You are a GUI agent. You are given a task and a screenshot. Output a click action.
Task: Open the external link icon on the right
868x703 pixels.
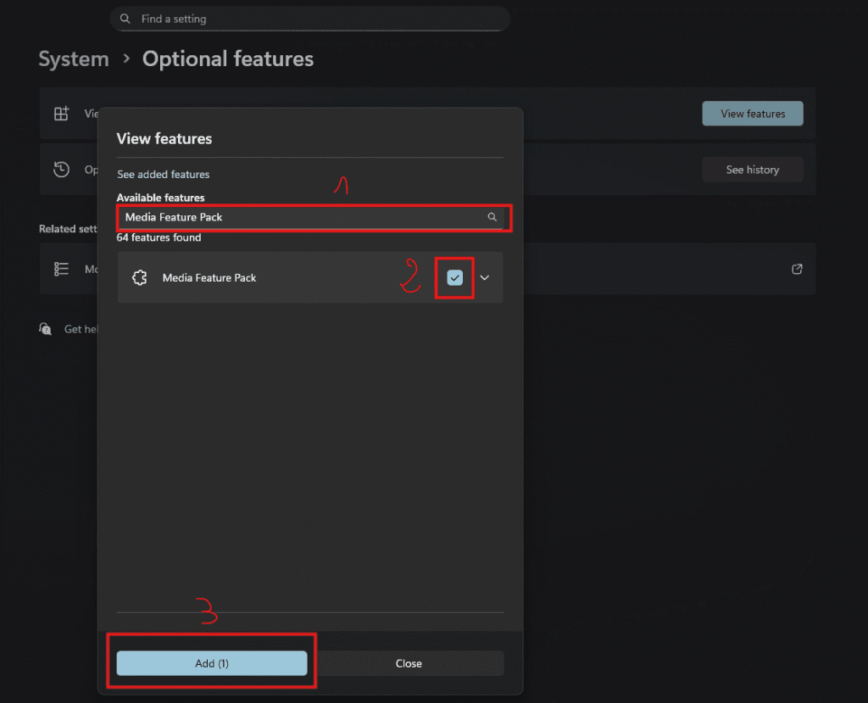tap(797, 269)
